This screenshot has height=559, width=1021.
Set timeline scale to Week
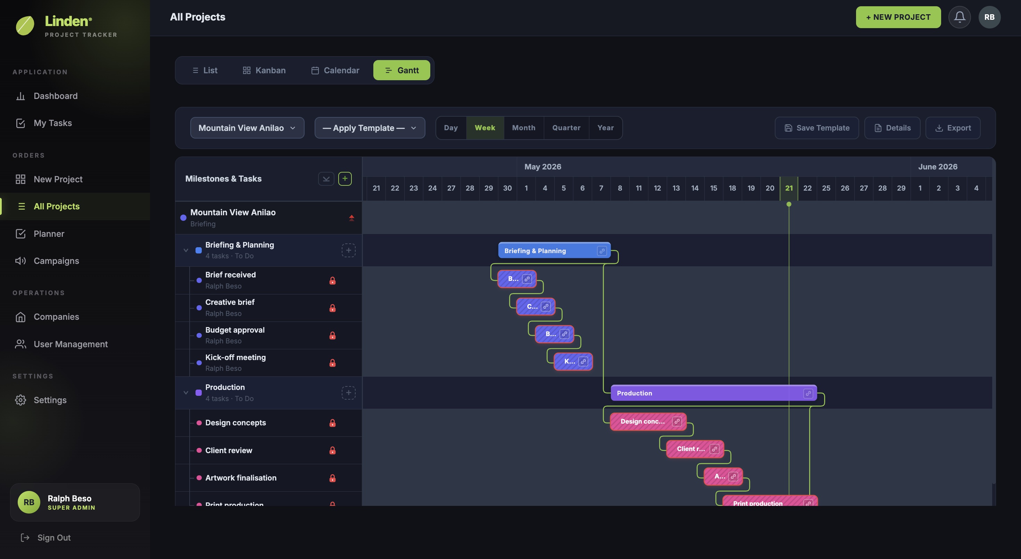point(485,127)
